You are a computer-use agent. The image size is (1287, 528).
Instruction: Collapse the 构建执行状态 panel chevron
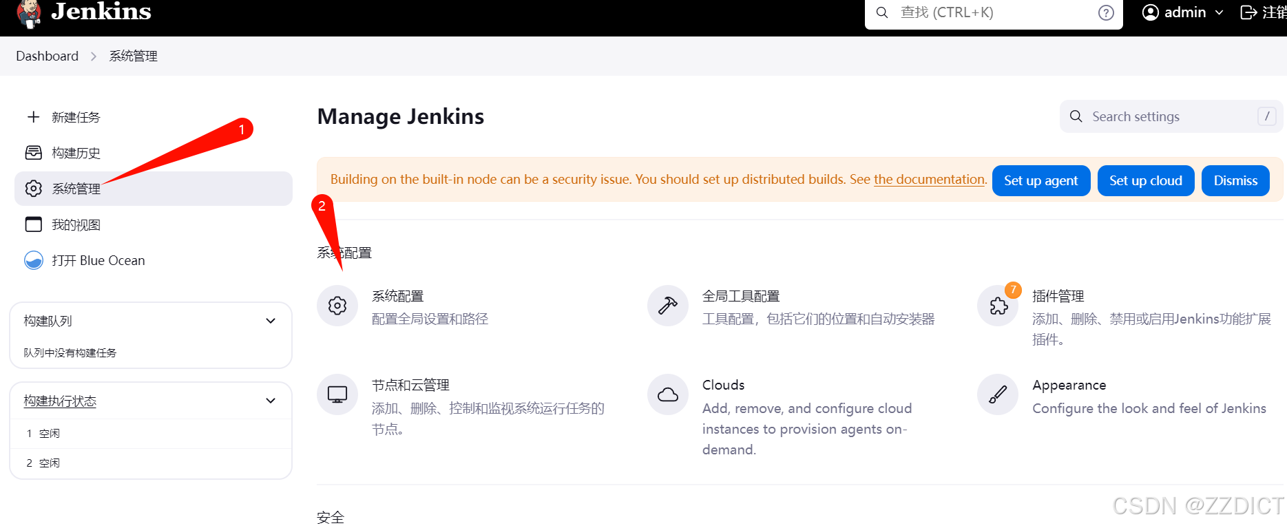[271, 401]
